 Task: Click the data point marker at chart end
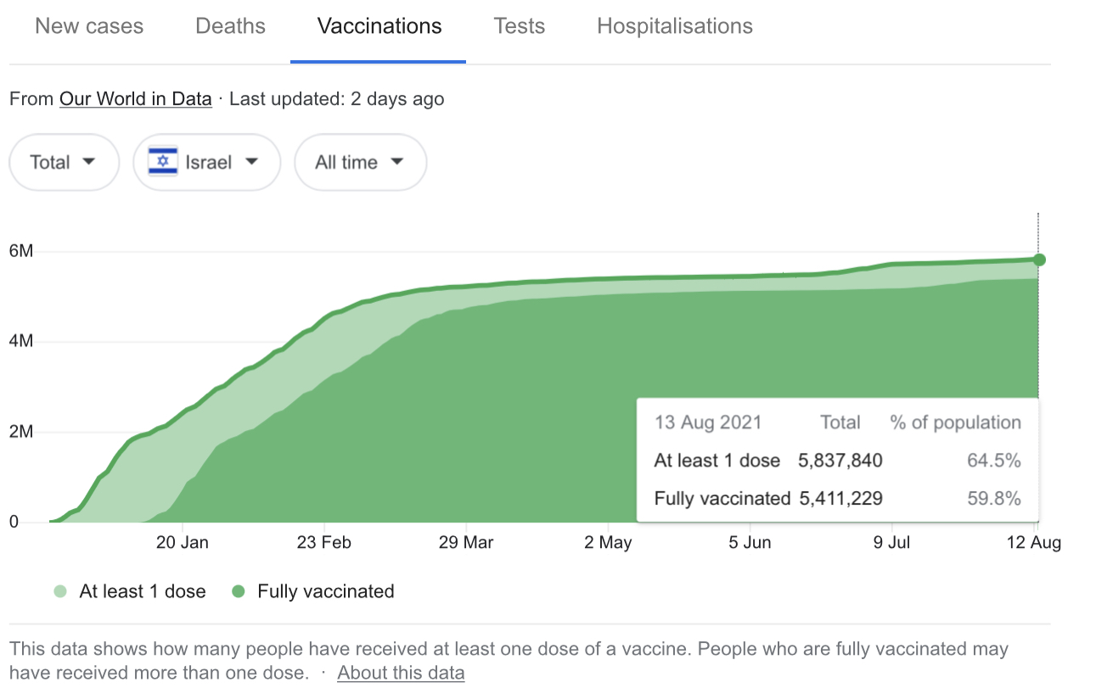(x=1039, y=260)
